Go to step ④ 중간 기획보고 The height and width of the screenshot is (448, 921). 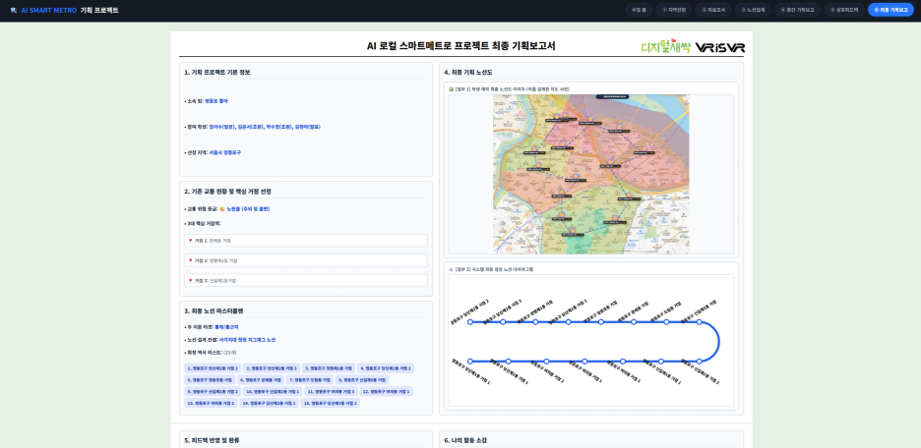point(797,10)
